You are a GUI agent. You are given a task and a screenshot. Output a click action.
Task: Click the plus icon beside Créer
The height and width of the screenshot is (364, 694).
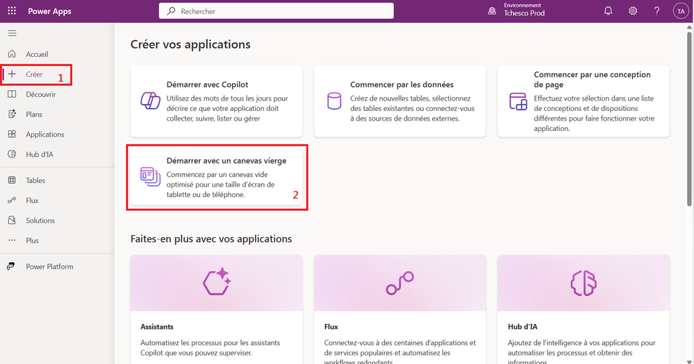click(x=12, y=73)
